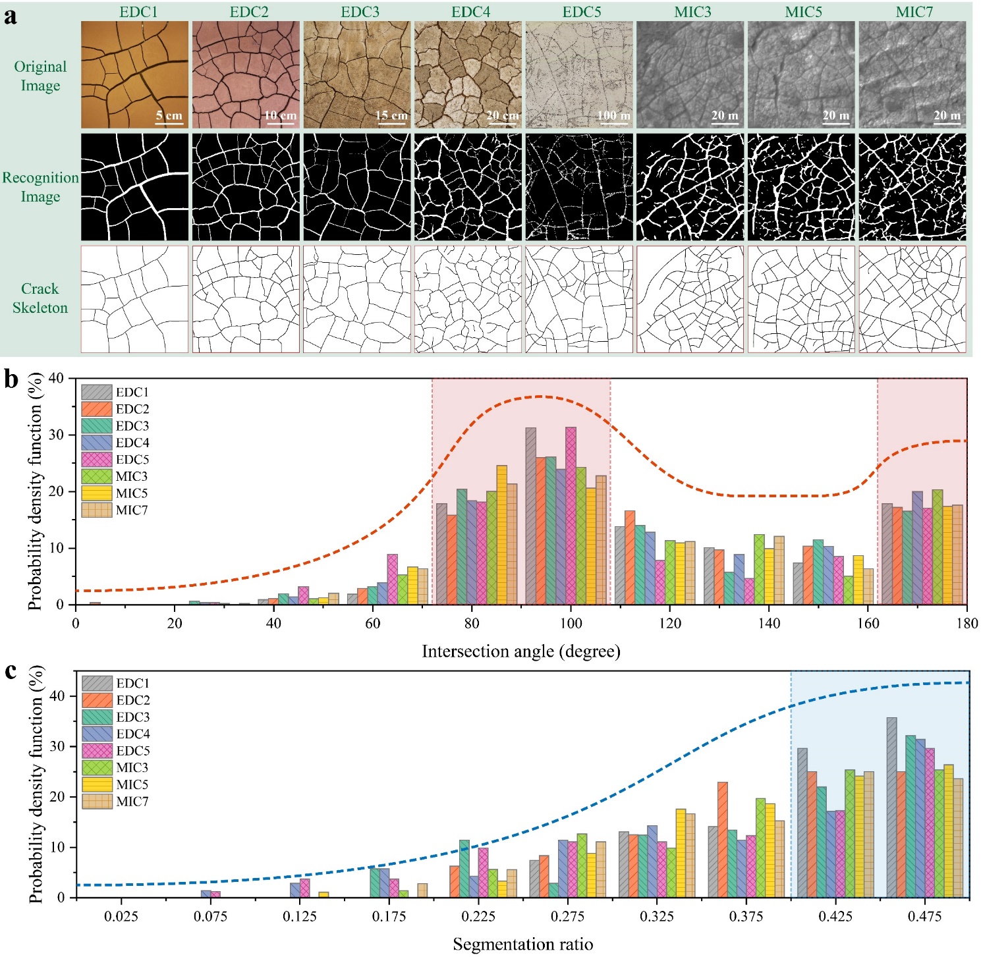Viewport: 981px width, 957px height.
Task: Click the MIC3 column header label
Action: (692, 12)
